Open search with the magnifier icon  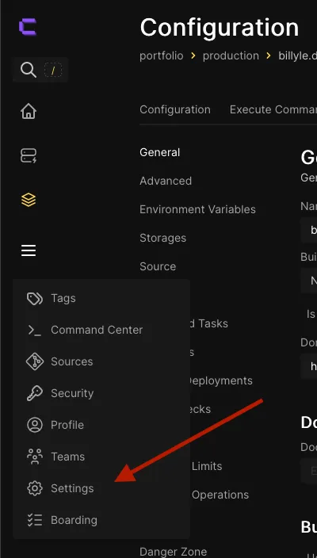(x=29, y=70)
